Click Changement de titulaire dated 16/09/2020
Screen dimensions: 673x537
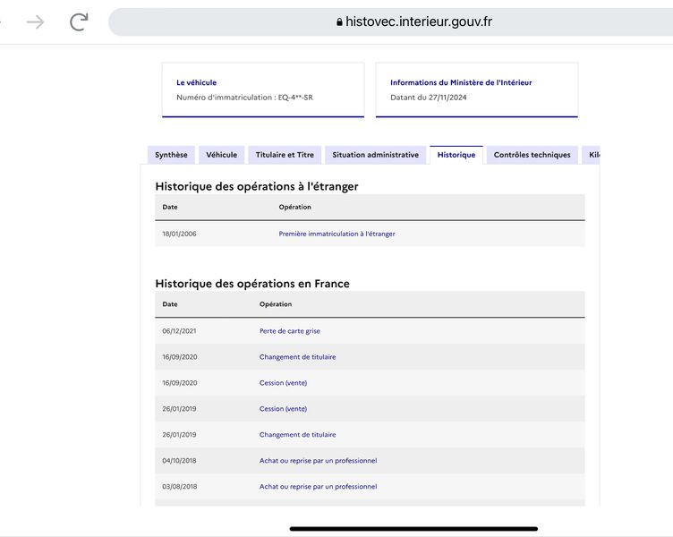coord(297,357)
